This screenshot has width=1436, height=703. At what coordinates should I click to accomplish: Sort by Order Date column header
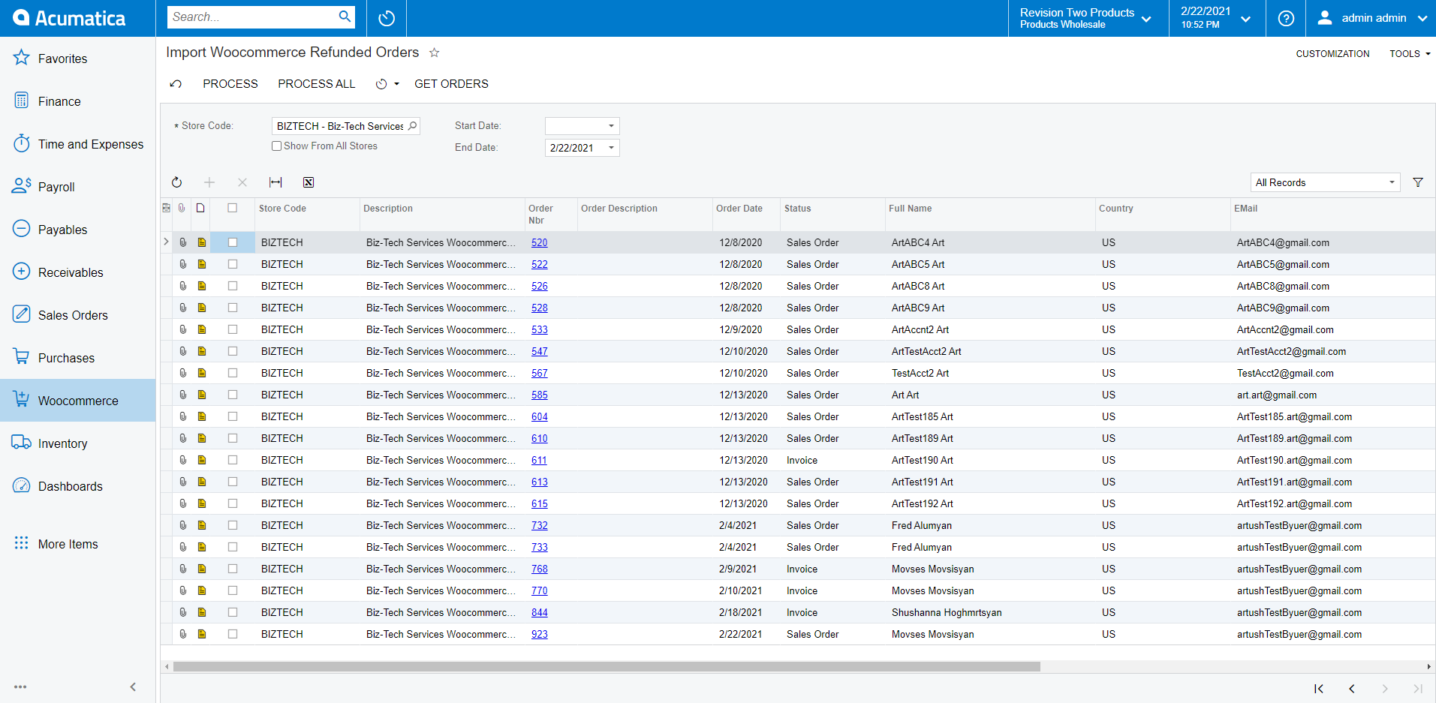739,209
